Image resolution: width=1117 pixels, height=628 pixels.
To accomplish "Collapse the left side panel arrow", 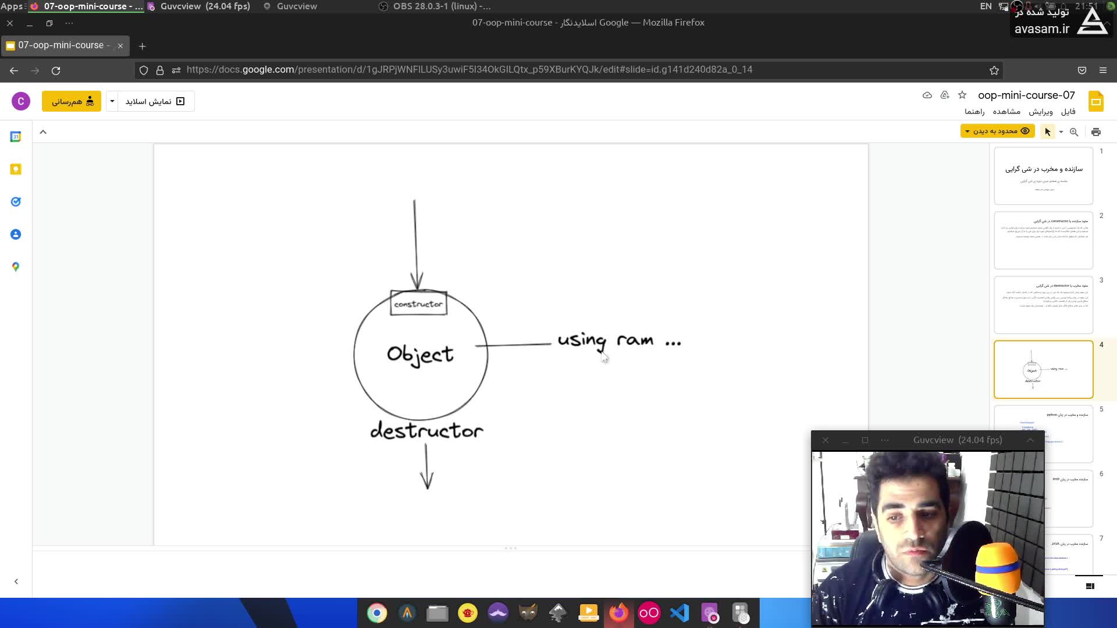I will point(16,581).
